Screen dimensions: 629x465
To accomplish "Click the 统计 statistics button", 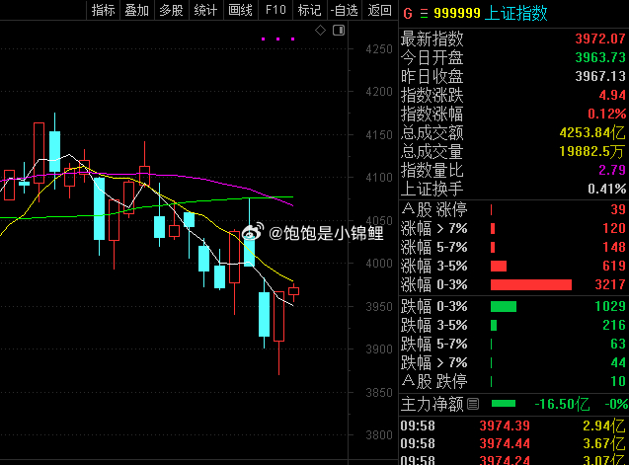I will click(205, 10).
